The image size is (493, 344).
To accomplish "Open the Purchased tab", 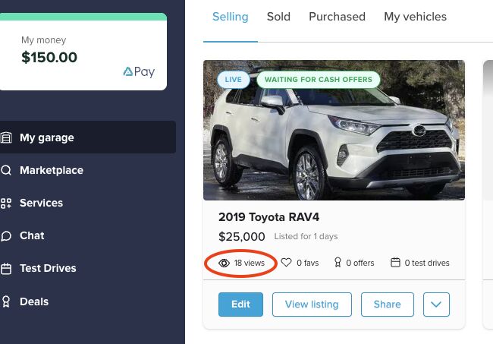I will coord(337,17).
